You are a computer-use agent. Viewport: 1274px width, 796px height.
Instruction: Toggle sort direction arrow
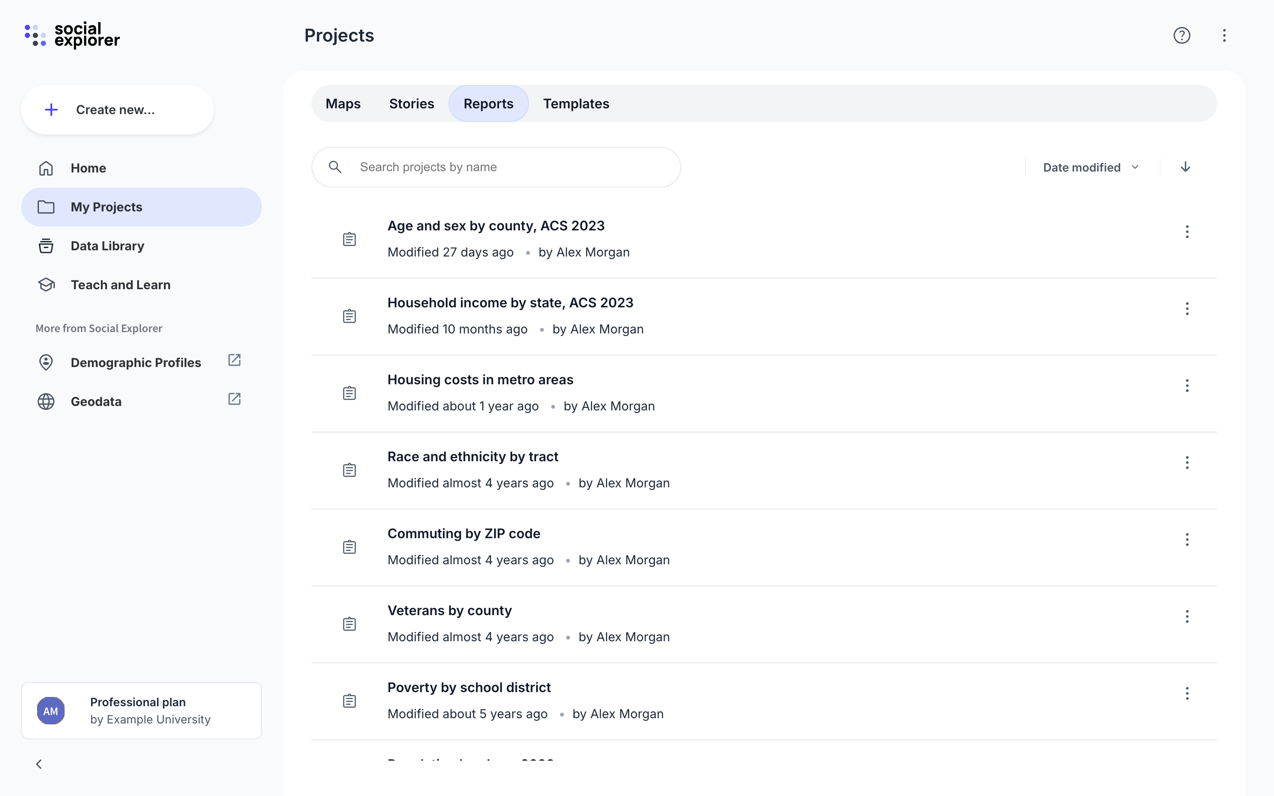click(1186, 167)
